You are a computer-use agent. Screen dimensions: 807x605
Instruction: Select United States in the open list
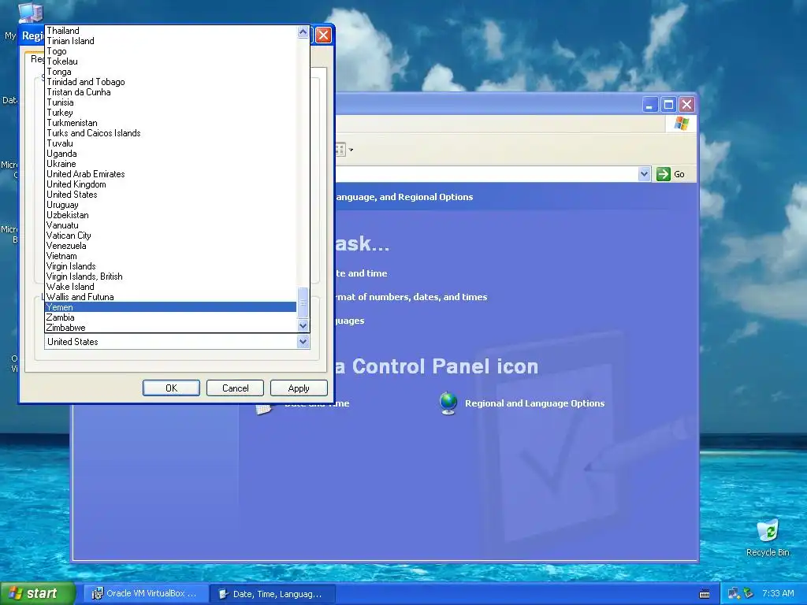coord(171,195)
